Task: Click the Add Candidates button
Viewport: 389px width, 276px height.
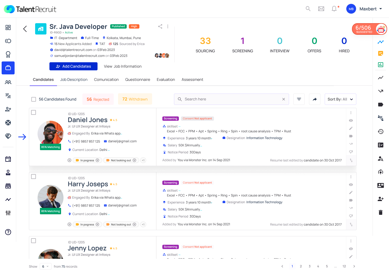Action: coord(73,66)
